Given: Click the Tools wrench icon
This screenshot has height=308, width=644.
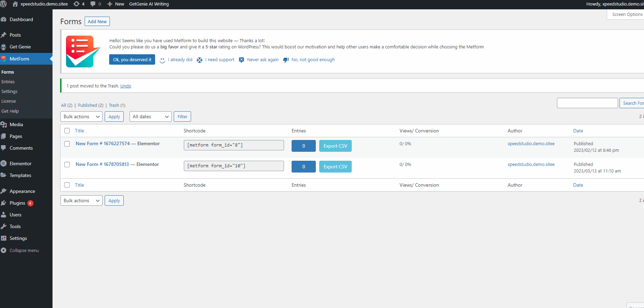Looking at the screenshot, I should (3, 226).
